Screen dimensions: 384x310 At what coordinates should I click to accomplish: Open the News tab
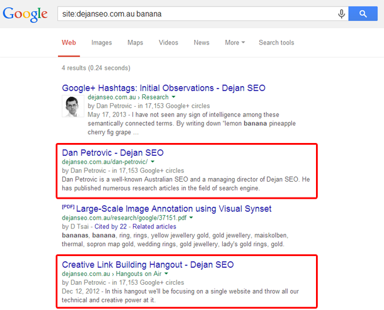(202, 43)
